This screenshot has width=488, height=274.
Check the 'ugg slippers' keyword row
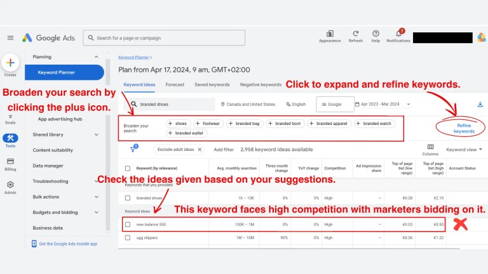point(128,238)
